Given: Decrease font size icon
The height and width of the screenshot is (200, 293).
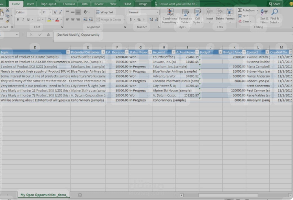Looking at the screenshot, I should pyautogui.click(x=60, y=12).
